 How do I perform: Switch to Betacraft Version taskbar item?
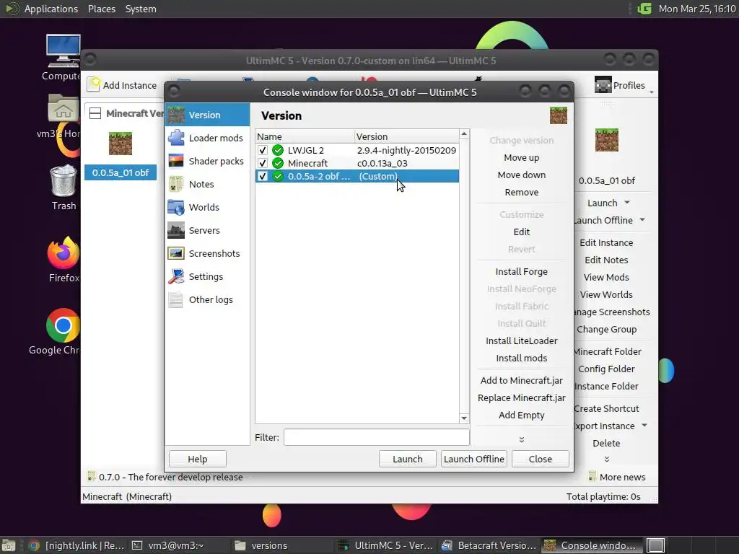[x=489, y=545]
